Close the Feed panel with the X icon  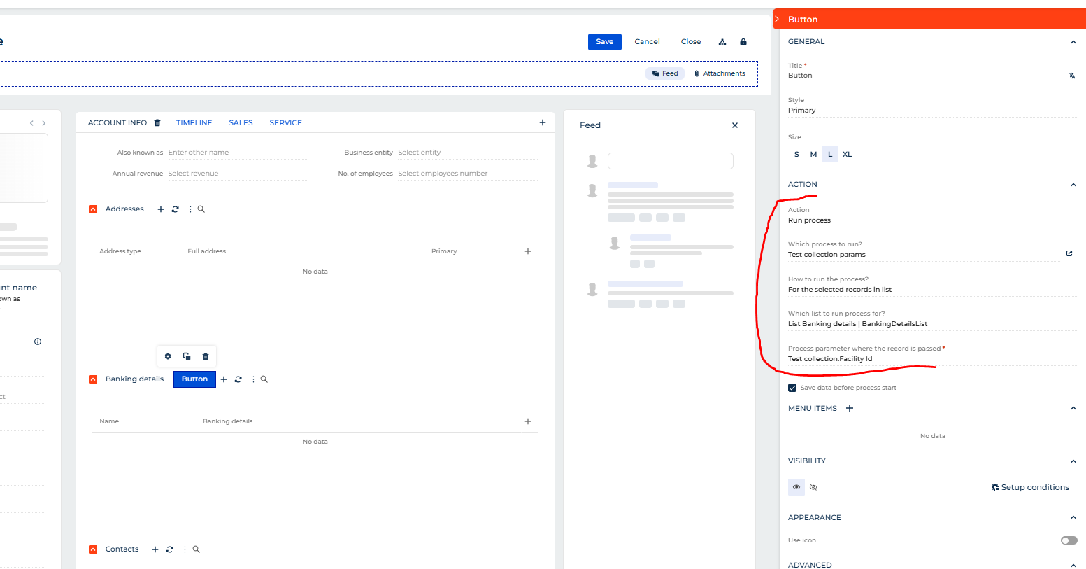point(735,125)
